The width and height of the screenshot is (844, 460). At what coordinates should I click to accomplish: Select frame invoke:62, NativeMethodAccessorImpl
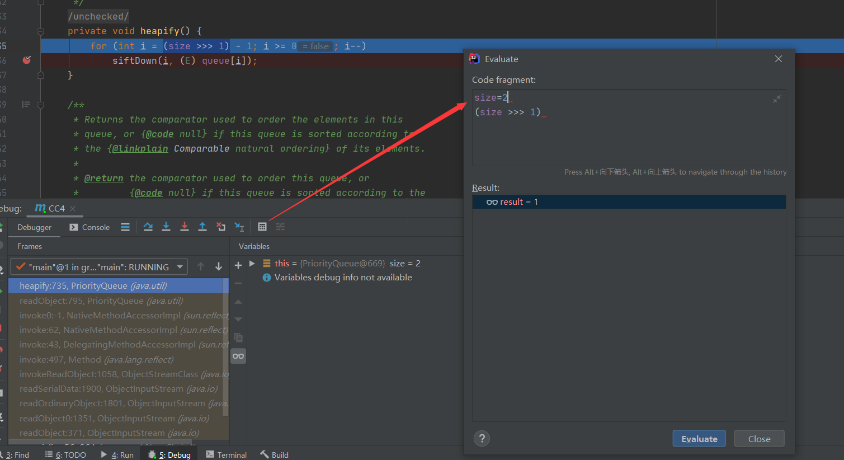115,330
